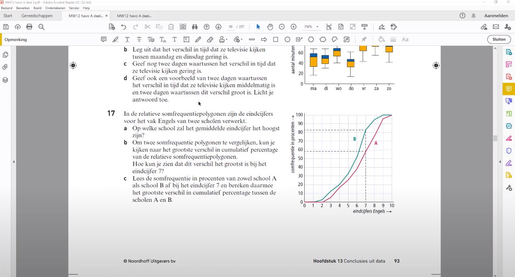Open the binoculars advanced search

[x=195, y=27]
